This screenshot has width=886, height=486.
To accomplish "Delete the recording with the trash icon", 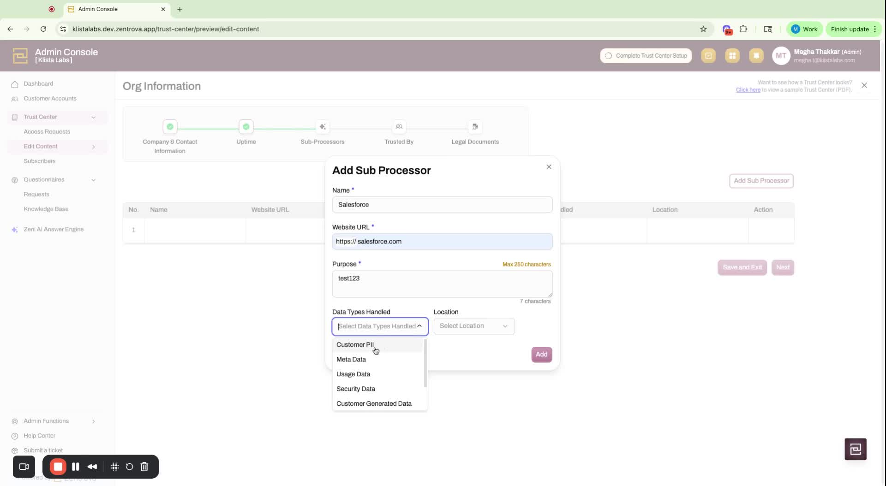I will pyautogui.click(x=144, y=467).
